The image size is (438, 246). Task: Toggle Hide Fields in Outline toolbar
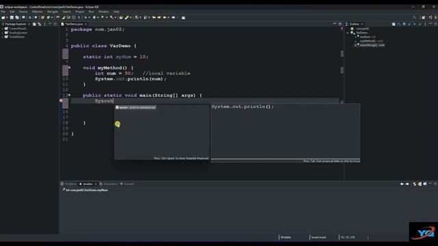[x=404, y=24]
